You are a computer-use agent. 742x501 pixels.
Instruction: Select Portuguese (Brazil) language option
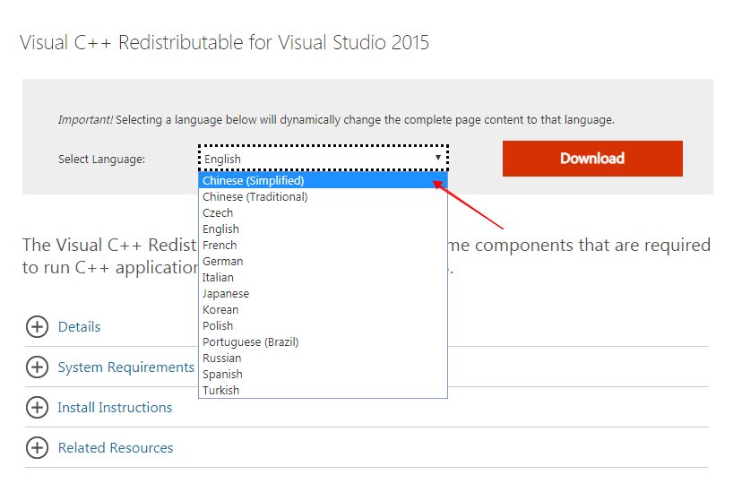(251, 342)
